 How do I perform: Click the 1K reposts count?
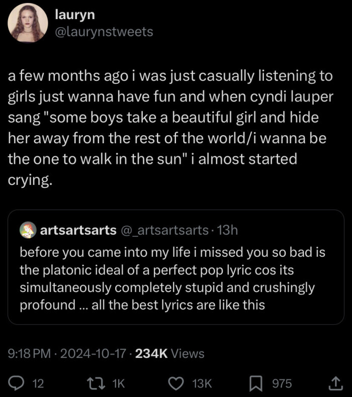pyautogui.click(x=118, y=383)
